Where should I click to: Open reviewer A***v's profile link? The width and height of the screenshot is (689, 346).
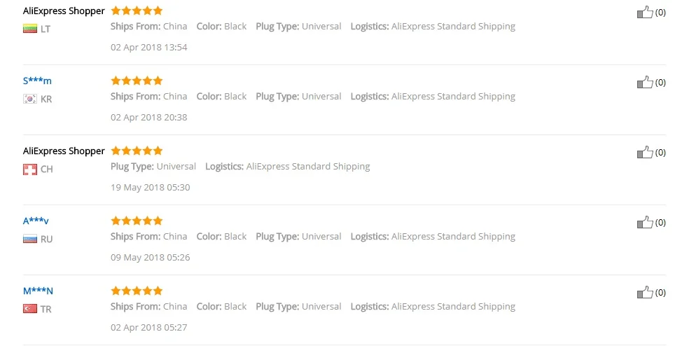36,221
